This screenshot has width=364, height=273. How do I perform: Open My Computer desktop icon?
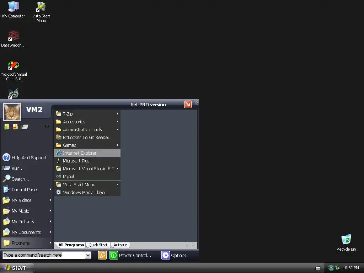tap(14, 10)
